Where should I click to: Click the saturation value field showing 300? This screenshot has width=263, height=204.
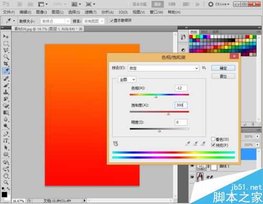point(181,105)
